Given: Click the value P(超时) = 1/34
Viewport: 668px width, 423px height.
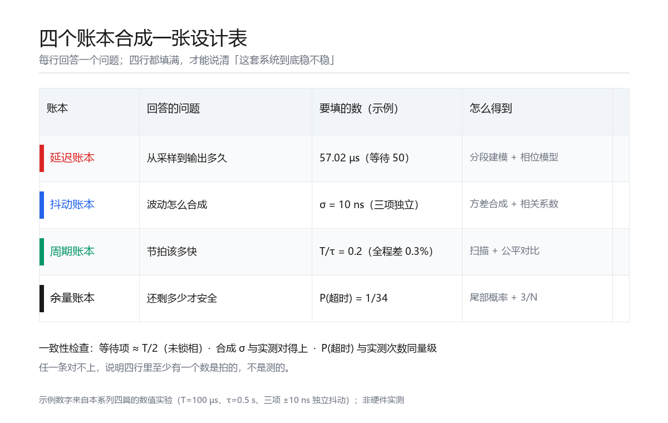Looking at the screenshot, I should click(x=353, y=298).
